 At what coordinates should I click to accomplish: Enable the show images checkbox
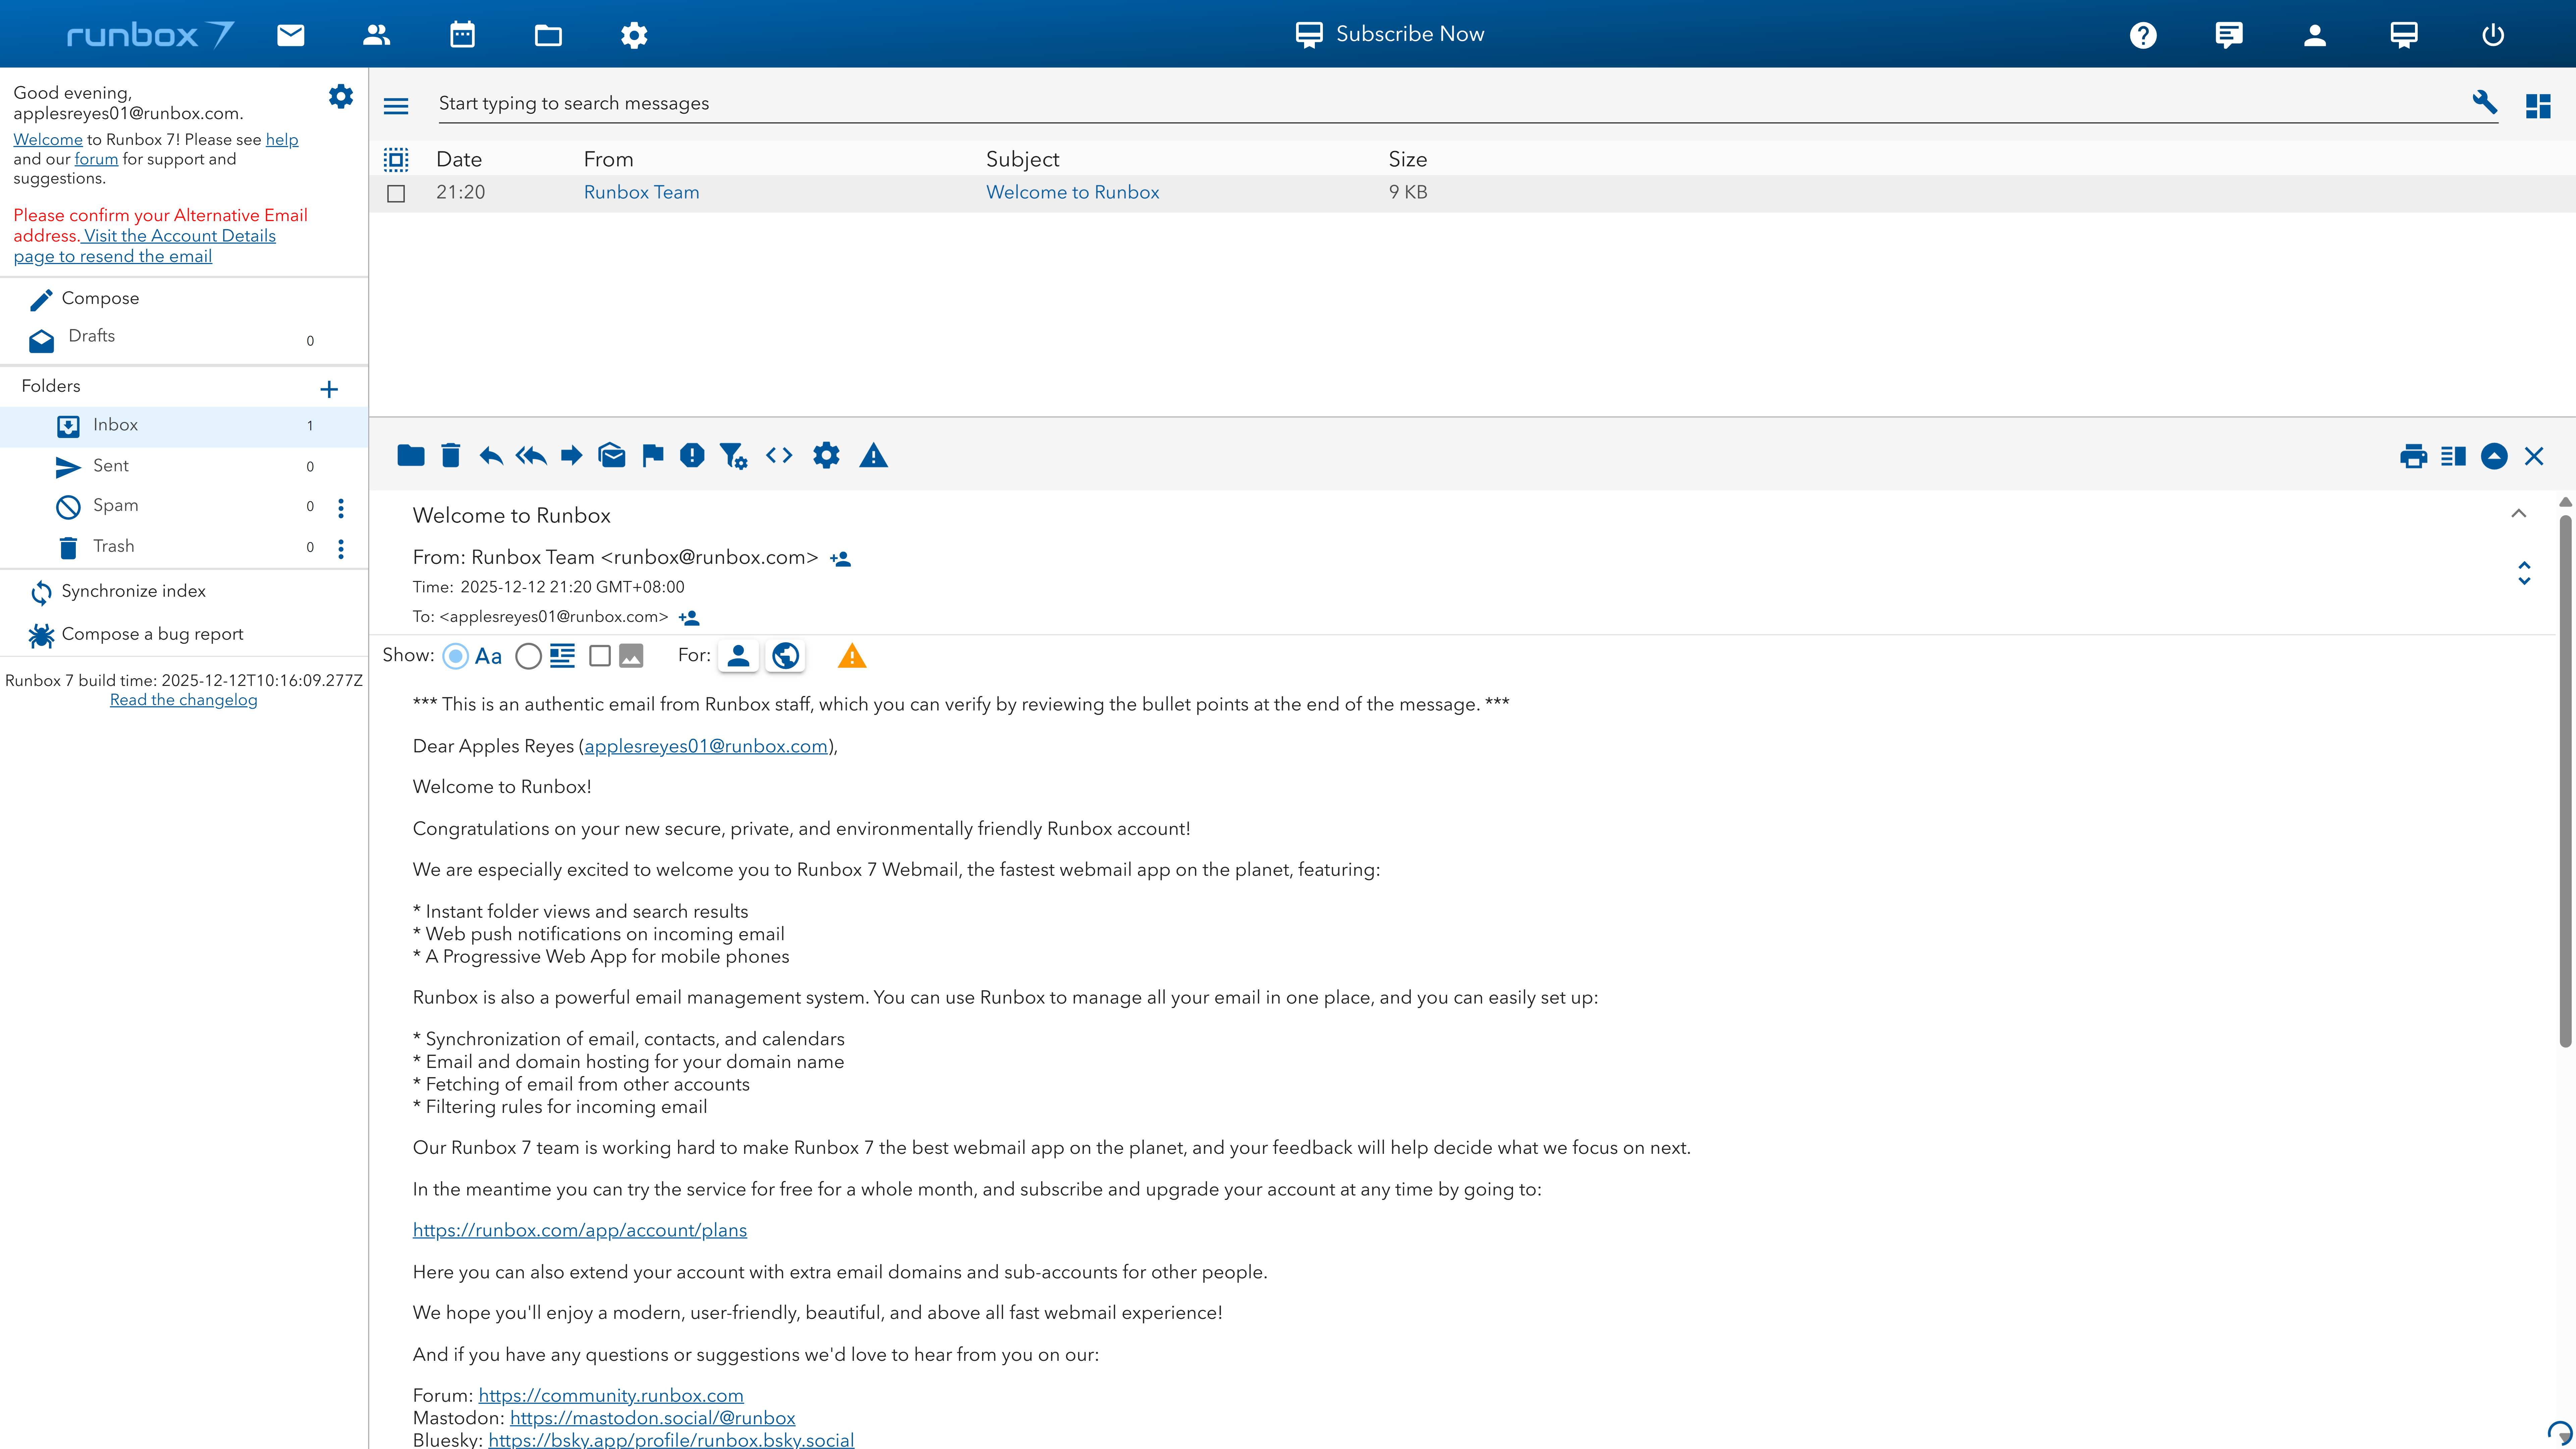[600, 656]
